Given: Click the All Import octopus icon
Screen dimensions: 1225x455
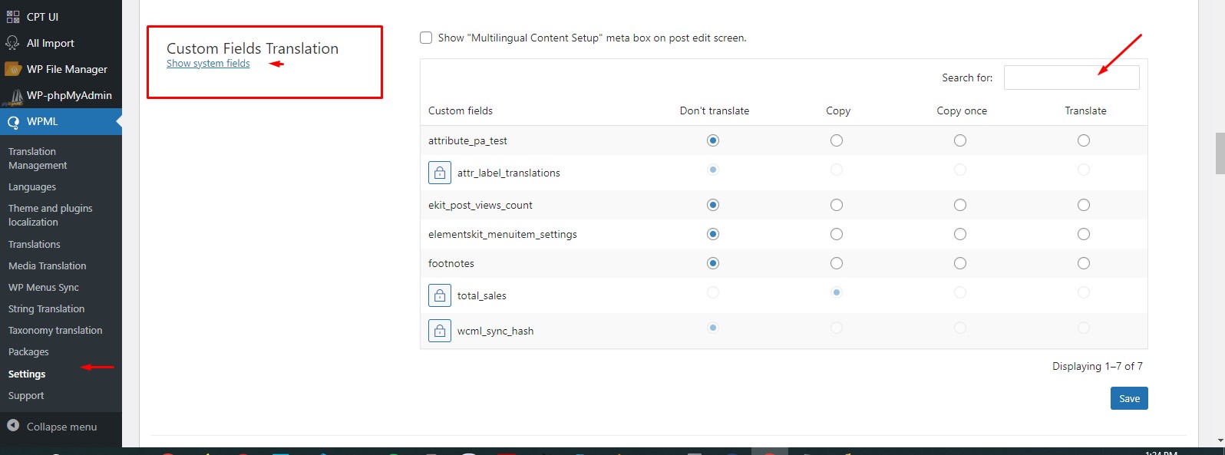Looking at the screenshot, I should (13, 43).
